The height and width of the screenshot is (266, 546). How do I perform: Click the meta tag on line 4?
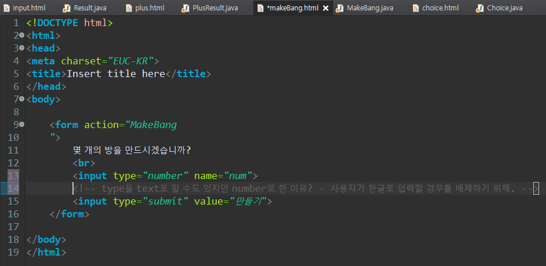click(93, 61)
